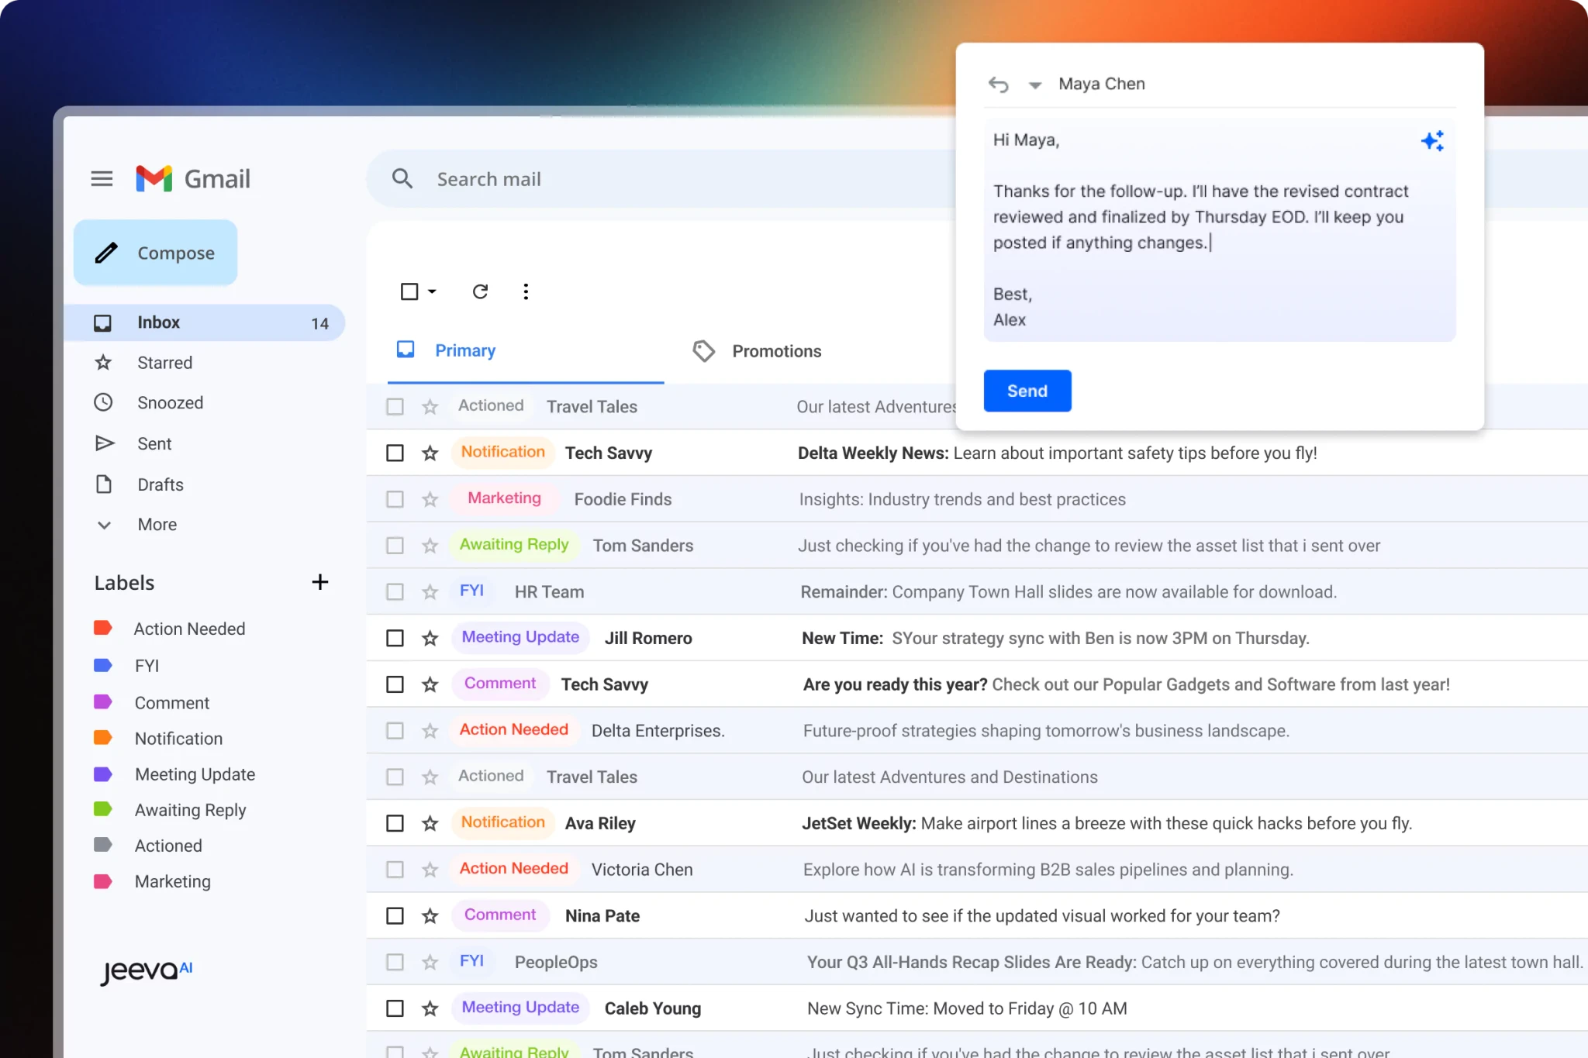The width and height of the screenshot is (1588, 1058).
Task: Click the reply arrow icon for Maya Chen
Action: tap(998, 84)
